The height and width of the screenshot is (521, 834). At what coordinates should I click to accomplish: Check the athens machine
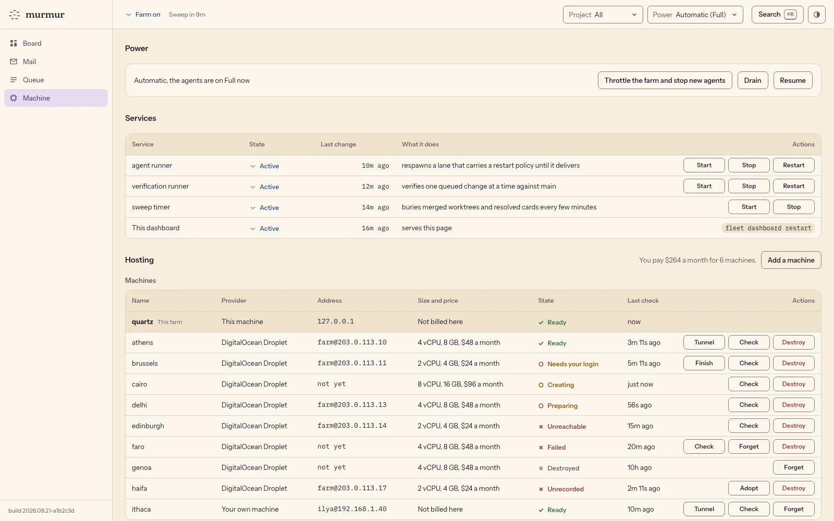749,342
